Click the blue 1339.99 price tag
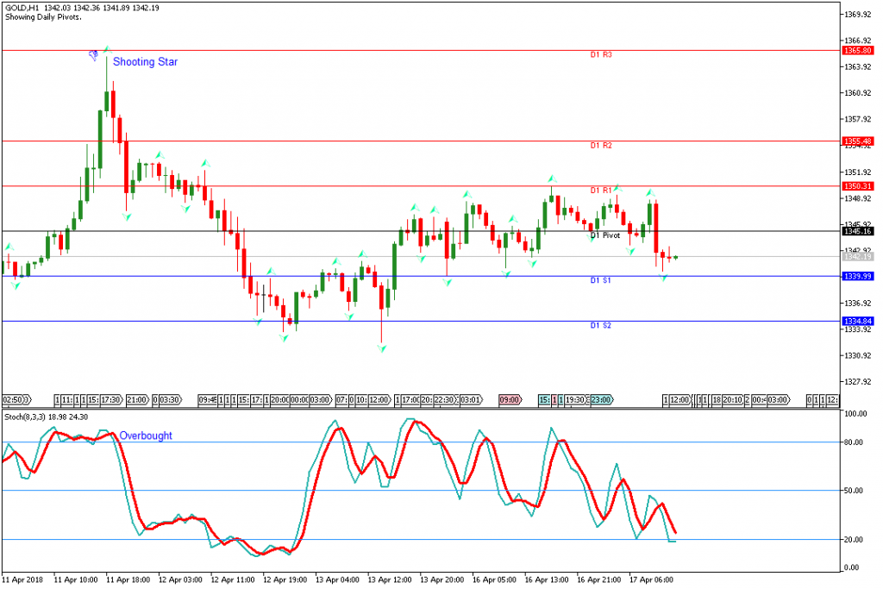This screenshot has width=883, height=589. pos(858,276)
